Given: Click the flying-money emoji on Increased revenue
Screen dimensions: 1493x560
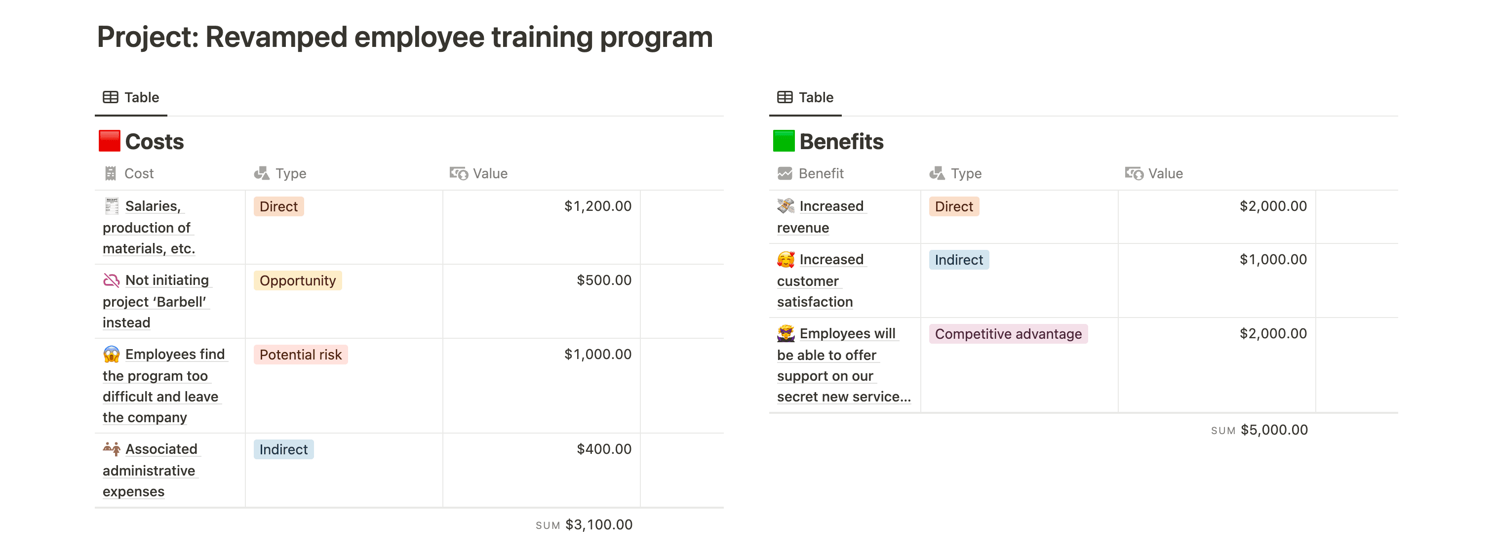Looking at the screenshot, I should pos(786,206).
